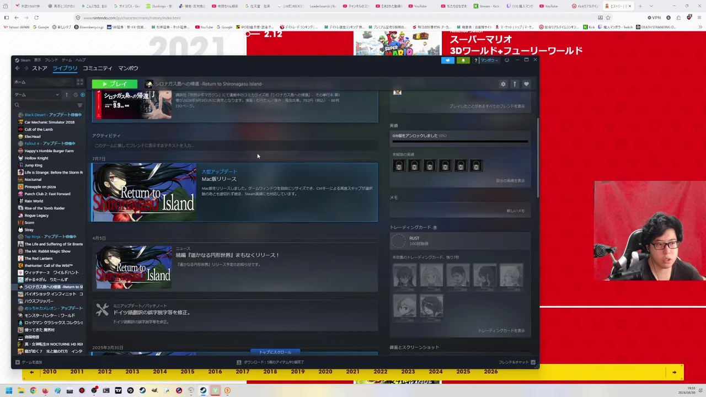Click the achievements progress bar
Viewport: 706px width, 397px height.
click(x=460, y=142)
